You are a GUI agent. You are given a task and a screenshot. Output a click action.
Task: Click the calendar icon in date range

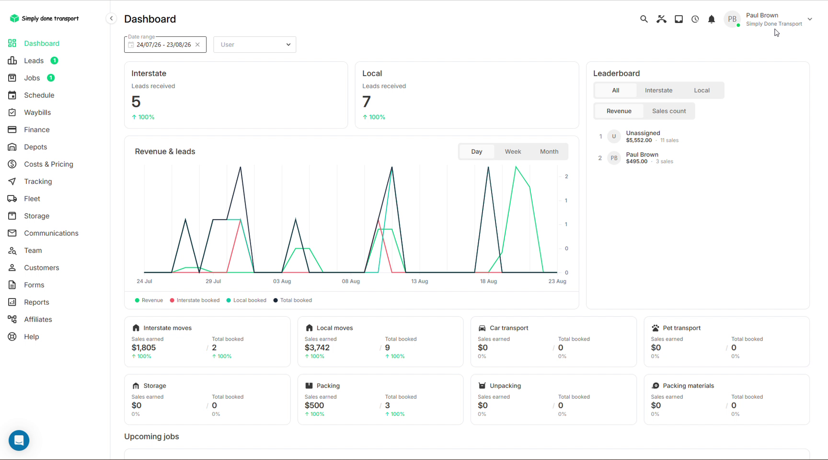131,45
